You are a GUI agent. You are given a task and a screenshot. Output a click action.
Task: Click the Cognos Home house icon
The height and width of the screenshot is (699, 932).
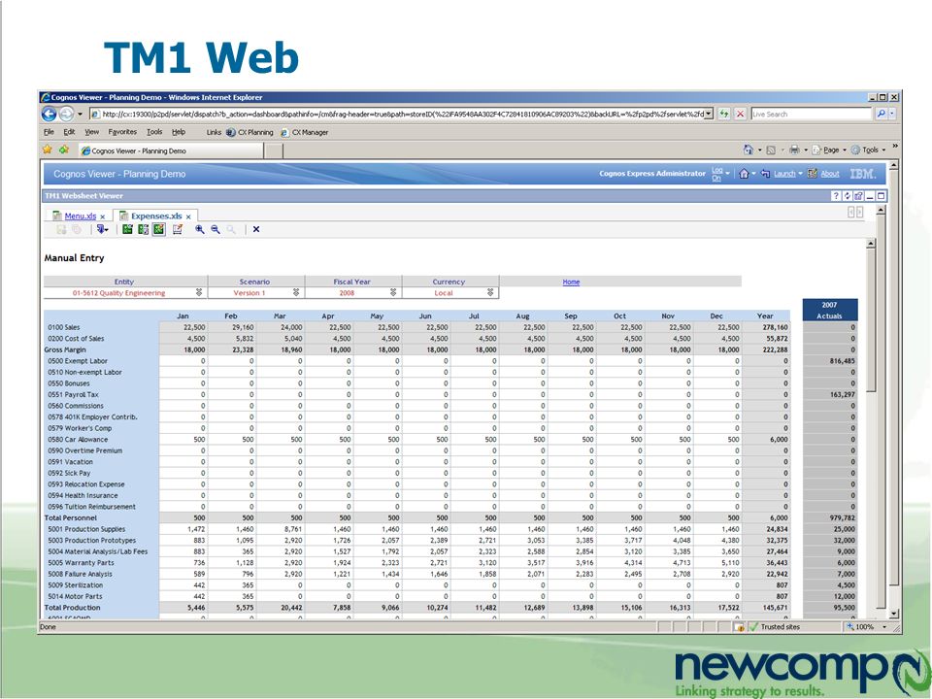(x=744, y=174)
